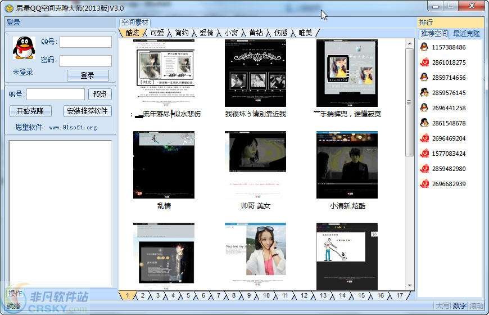Open the 推荐空间 ranking tab
489x315 pixels.
pyautogui.click(x=434, y=33)
